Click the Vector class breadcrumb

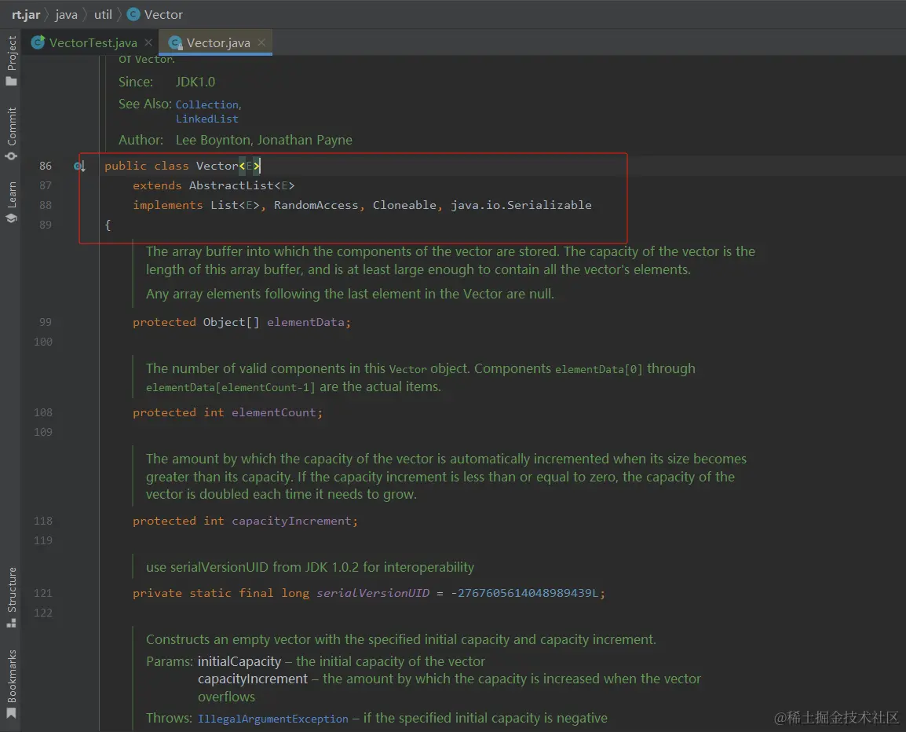[x=163, y=14]
